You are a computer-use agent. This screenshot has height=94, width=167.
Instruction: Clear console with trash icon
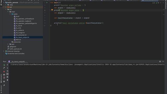tap(8, 80)
